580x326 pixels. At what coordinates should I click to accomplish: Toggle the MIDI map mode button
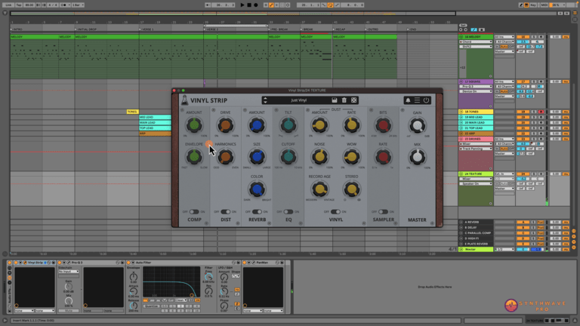(x=544, y=5)
